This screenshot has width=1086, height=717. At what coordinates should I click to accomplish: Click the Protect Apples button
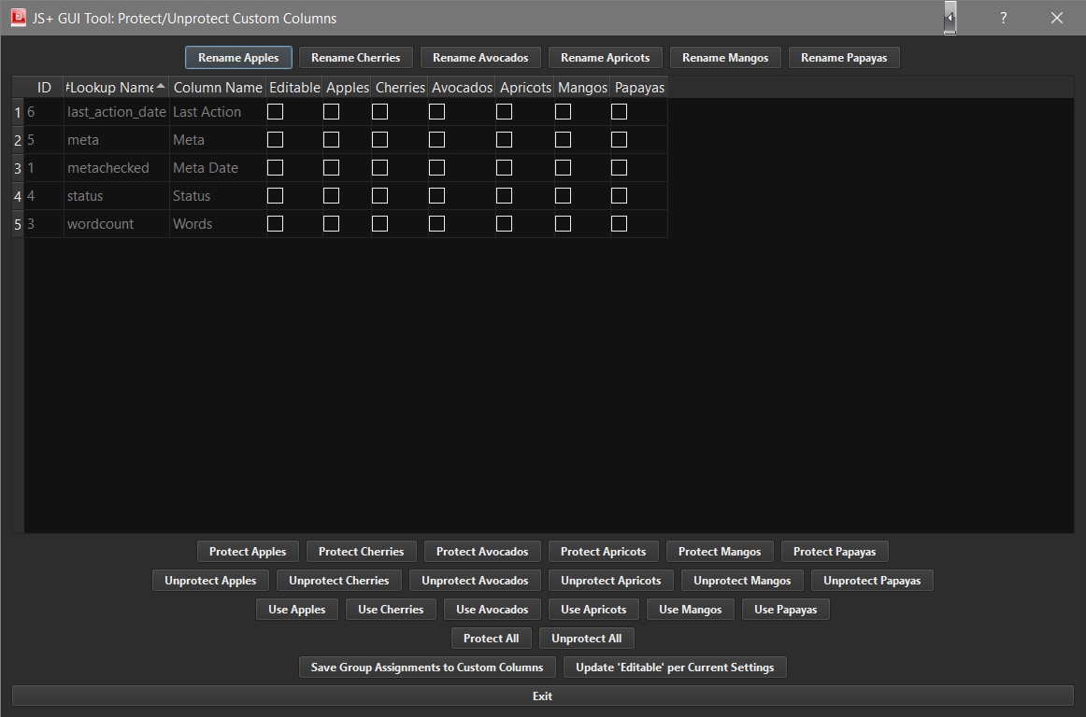248,552
